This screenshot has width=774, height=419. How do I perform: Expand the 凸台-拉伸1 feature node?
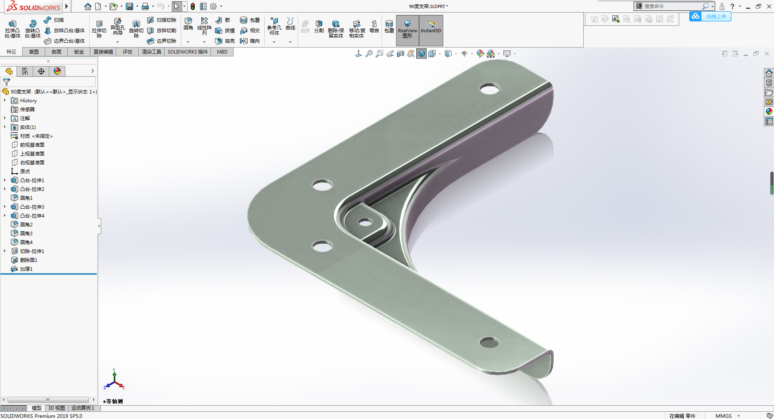click(5, 180)
